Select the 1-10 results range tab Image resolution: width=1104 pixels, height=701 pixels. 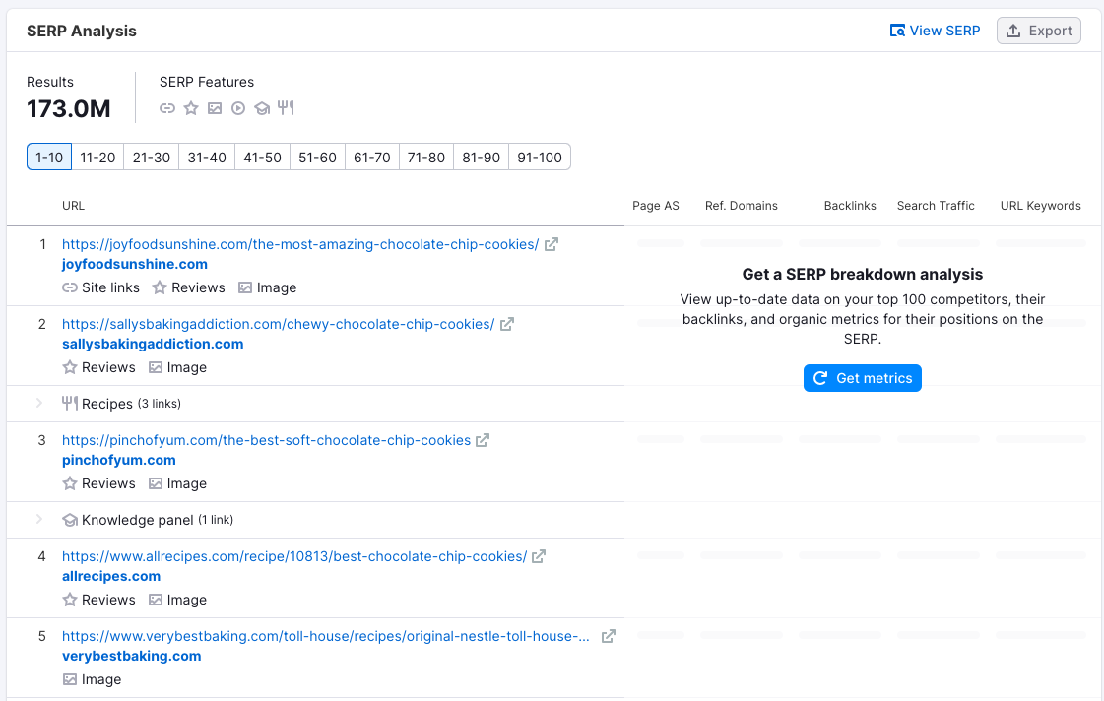coord(49,157)
